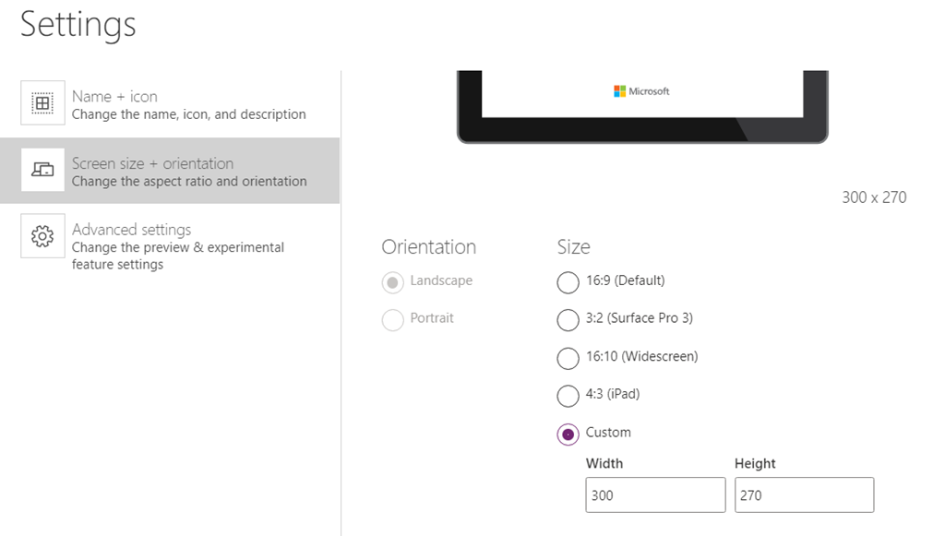Click the Width input field

tap(656, 495)
